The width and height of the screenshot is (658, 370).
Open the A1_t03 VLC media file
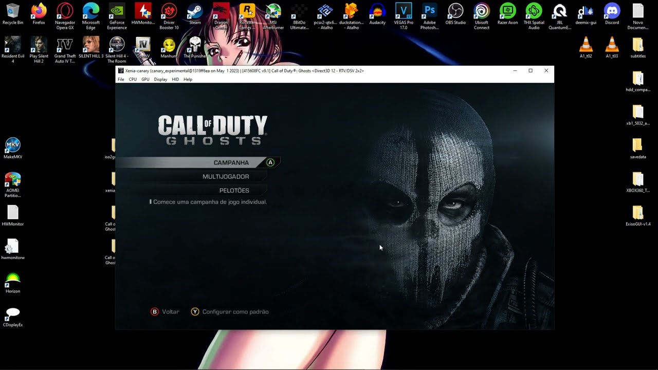(612, 47)
